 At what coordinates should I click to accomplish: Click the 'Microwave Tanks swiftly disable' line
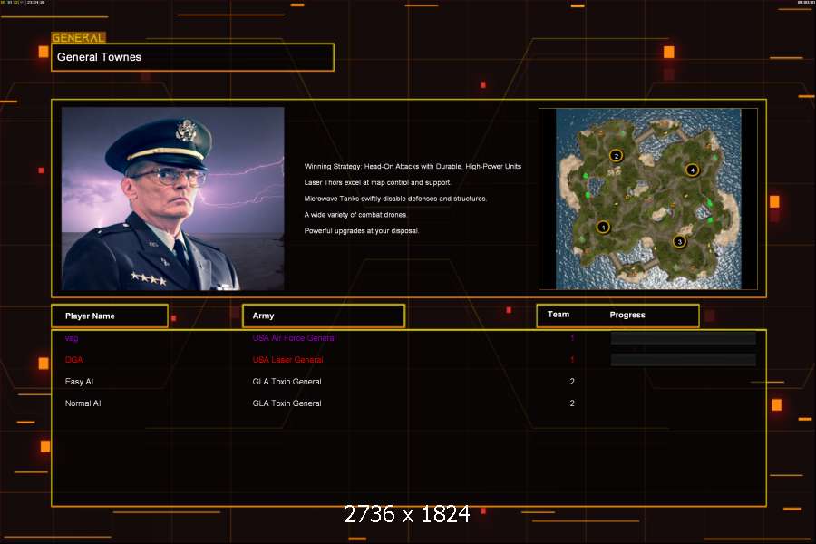[x=395, y=199]
